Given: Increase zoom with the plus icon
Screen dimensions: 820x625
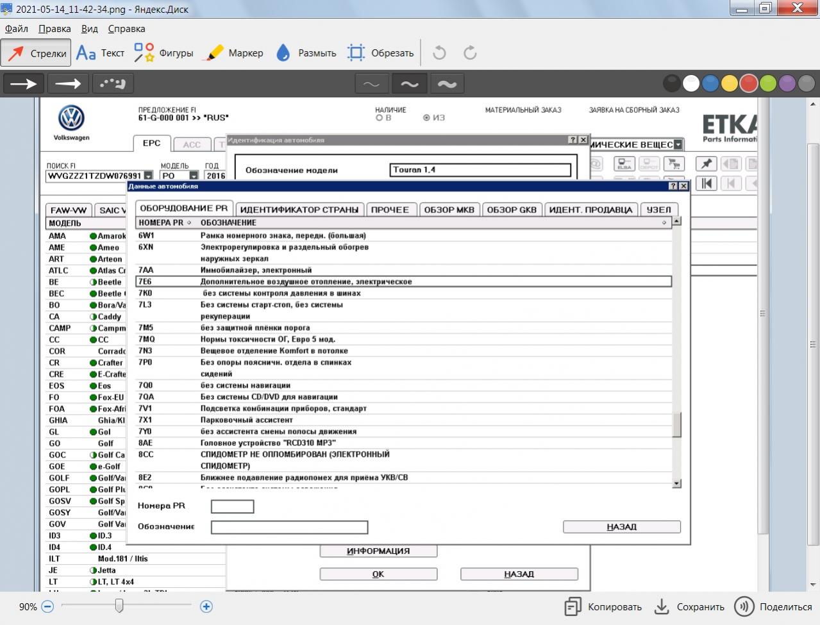Looking at the screenshot, I should 206,606.
